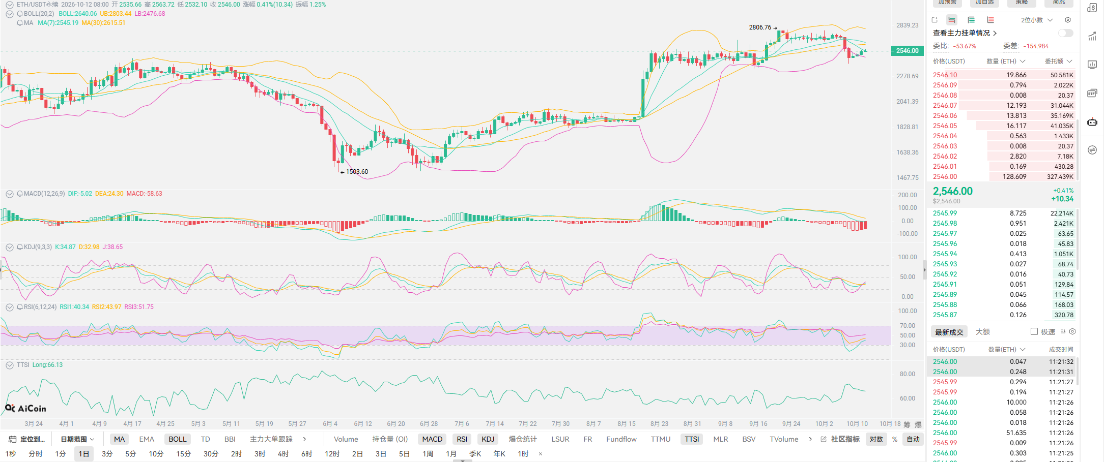
Task: Switch timeframe to 1周
Action: click(428, 454)
